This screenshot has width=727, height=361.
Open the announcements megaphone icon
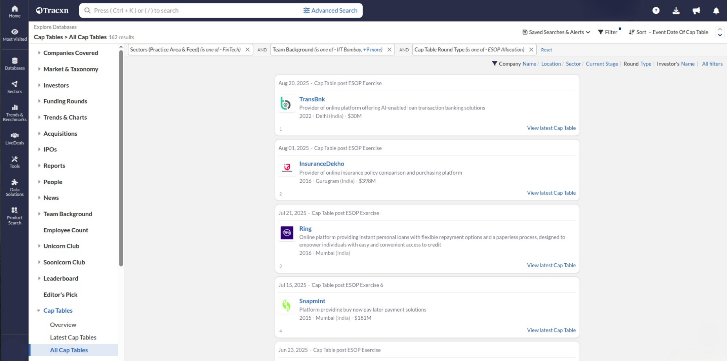[696, 11]
